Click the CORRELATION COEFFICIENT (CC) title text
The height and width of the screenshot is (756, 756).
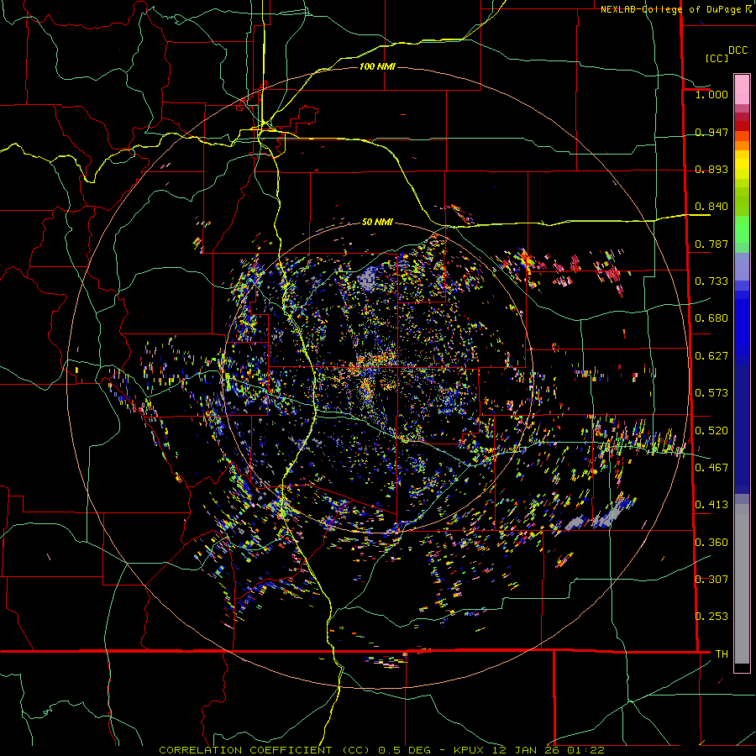point(265,750)
